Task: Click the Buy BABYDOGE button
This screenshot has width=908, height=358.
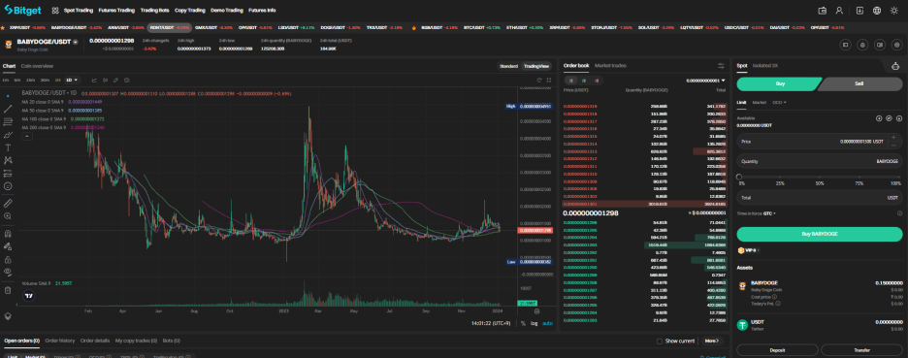Action: 820,234
